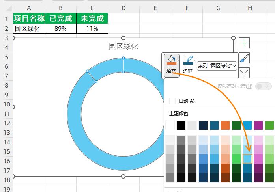
Task: Click the Outline (边框) pen icon
Action: click(188, 60)
